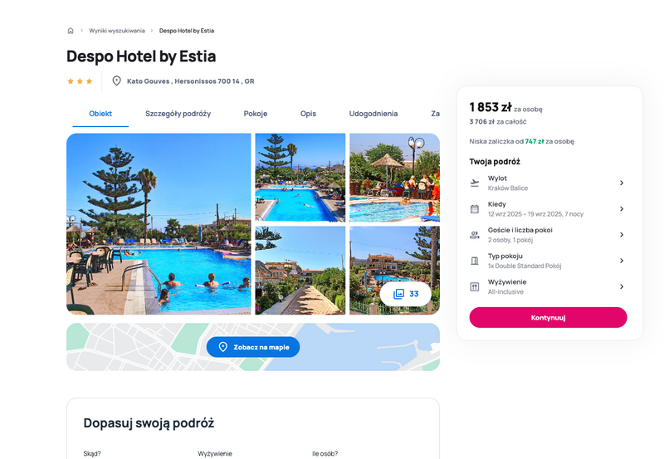Expand the Kiedy dates chevron
664x459 pixels.
pyautogui.click(x=622, y=209)
